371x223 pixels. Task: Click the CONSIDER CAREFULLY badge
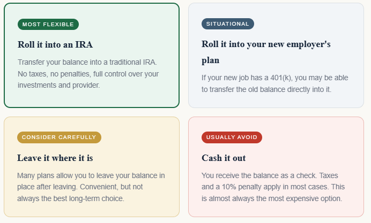59,137
